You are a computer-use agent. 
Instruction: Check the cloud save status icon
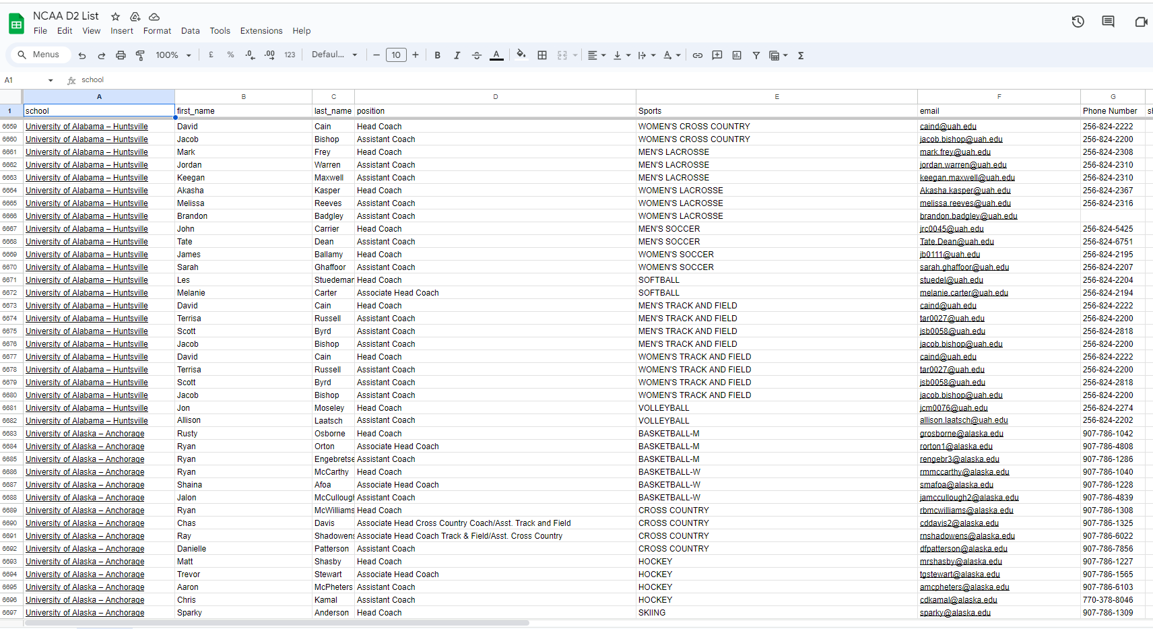pyautogui.click(x=154, y=16)
